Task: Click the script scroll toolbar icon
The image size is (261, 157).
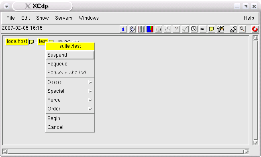Action: tap(132, 29)
